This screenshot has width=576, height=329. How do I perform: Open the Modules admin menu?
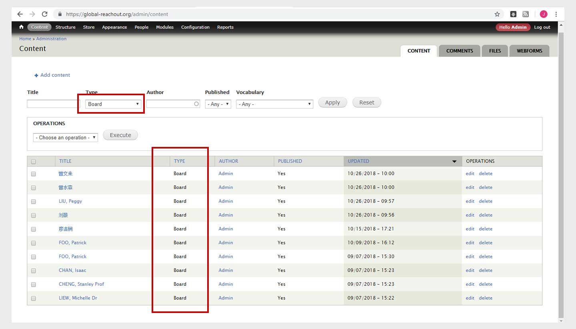click(x=165, y=27)
